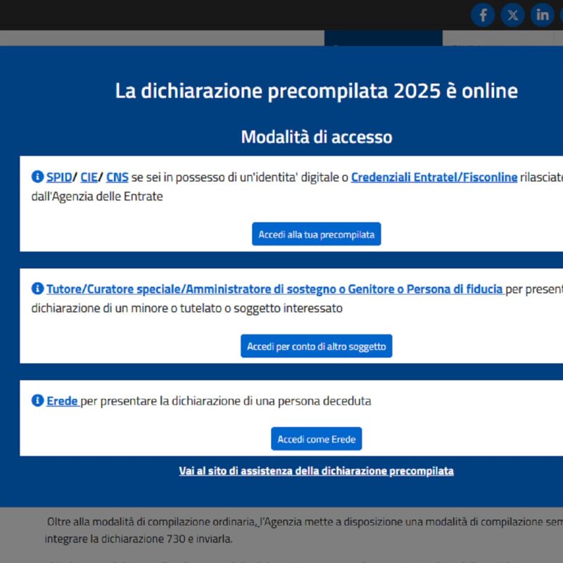This screenshot has width=563, height=563.
Task: Follow the Credenziali Entratel/Fisconline link
Action: point(434,177)
